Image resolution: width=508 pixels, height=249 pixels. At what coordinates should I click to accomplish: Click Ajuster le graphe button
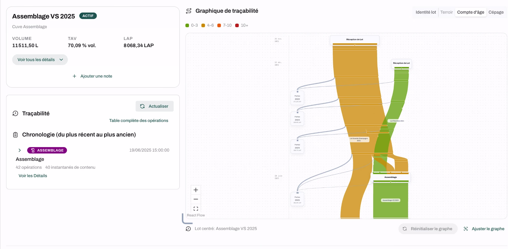(484, 229)
